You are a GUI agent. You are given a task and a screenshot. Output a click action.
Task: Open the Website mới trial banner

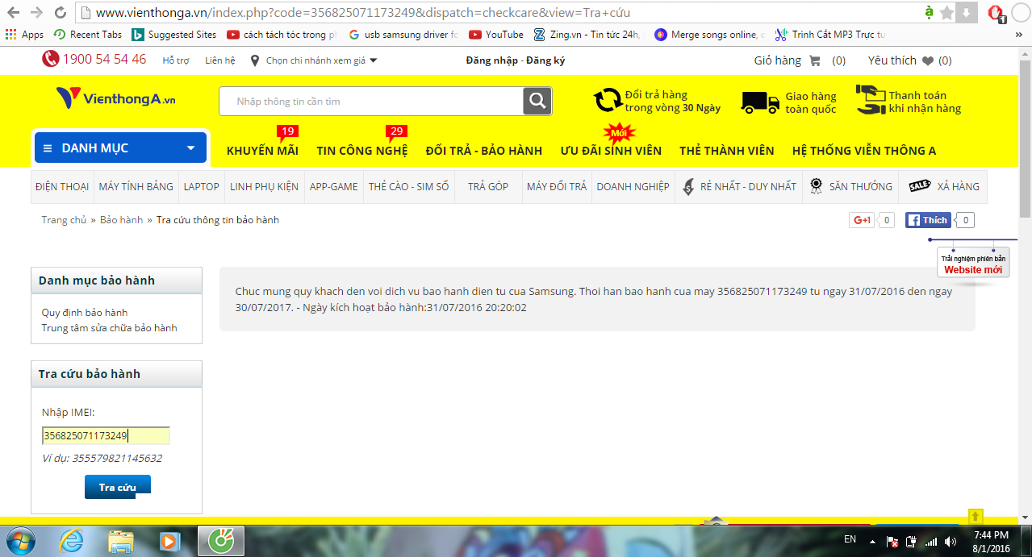click(973, 263)
